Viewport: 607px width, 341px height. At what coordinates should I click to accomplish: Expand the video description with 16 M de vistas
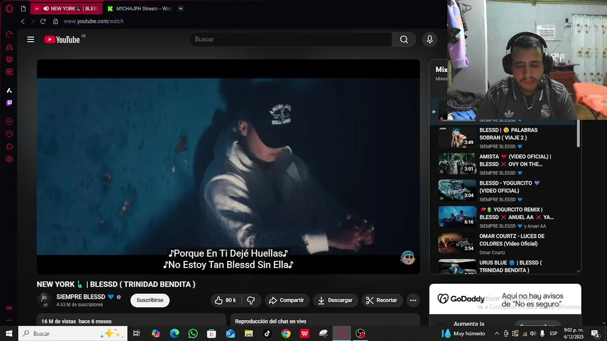131,321
